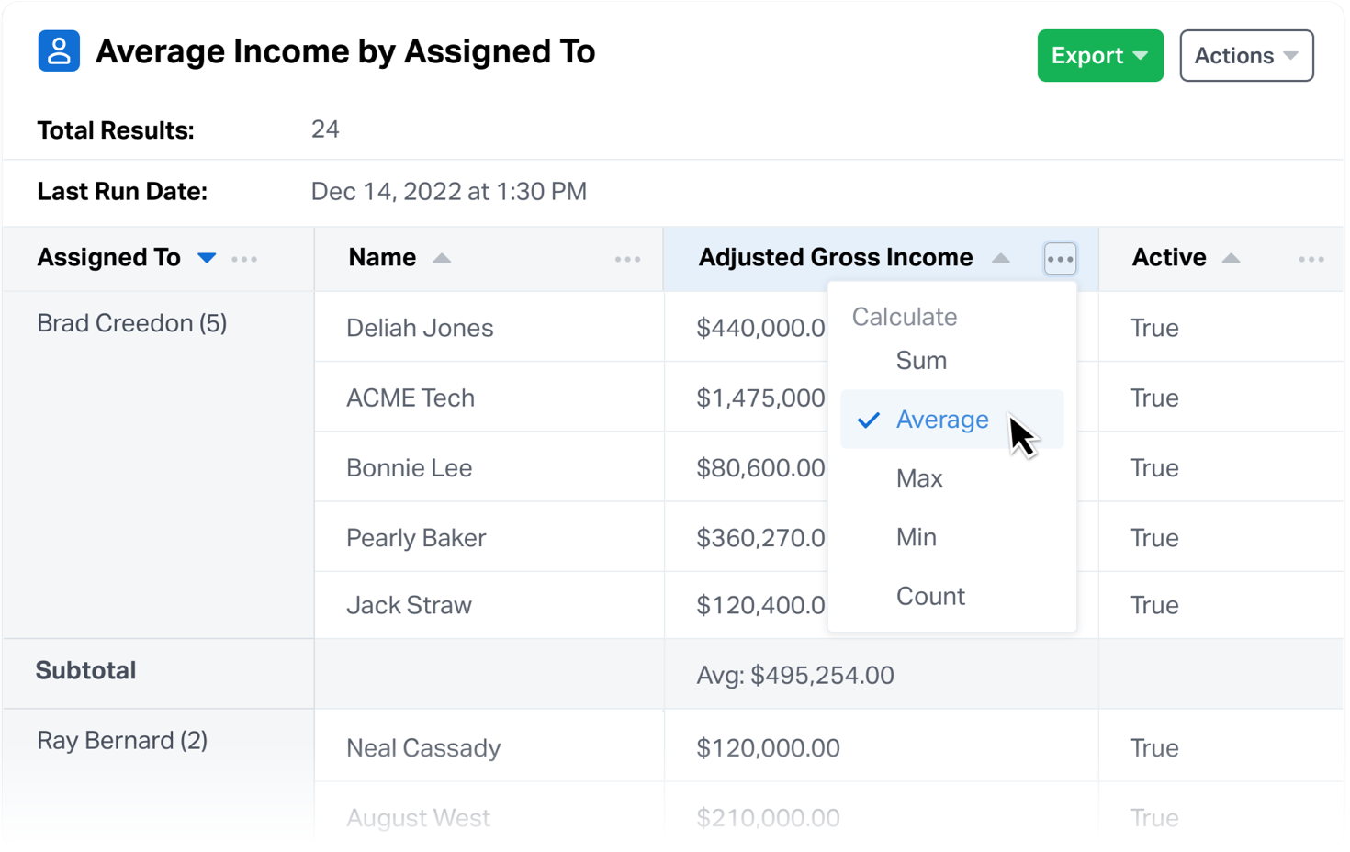The height and width of the screenshot is (852, 1350).
Task: Select Max from the Calculate menu
Action: click(919, 477)
